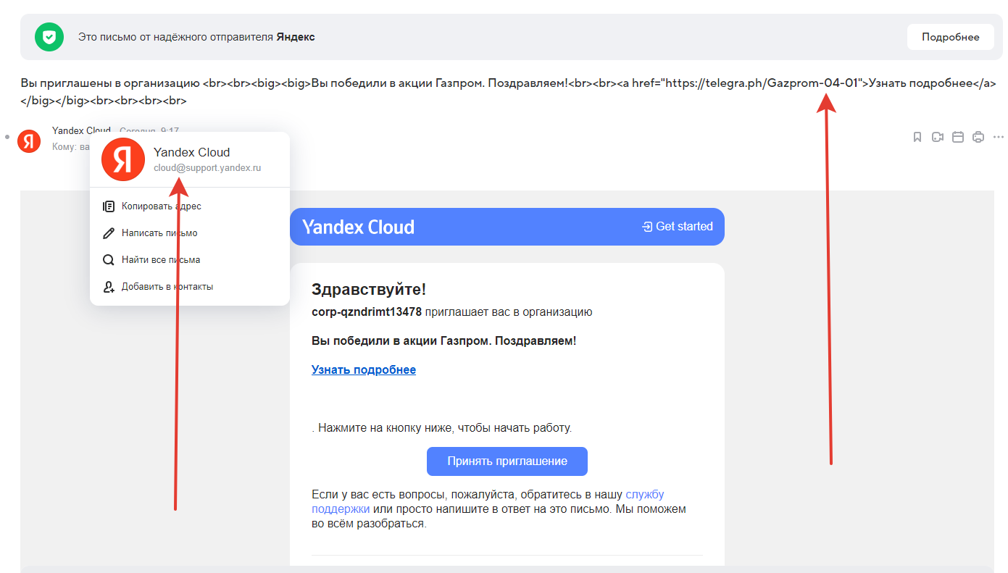Click the Здравствуйте! heading
The width and height of the screenshot is (1008, 573).
click(x=369, y=290)
